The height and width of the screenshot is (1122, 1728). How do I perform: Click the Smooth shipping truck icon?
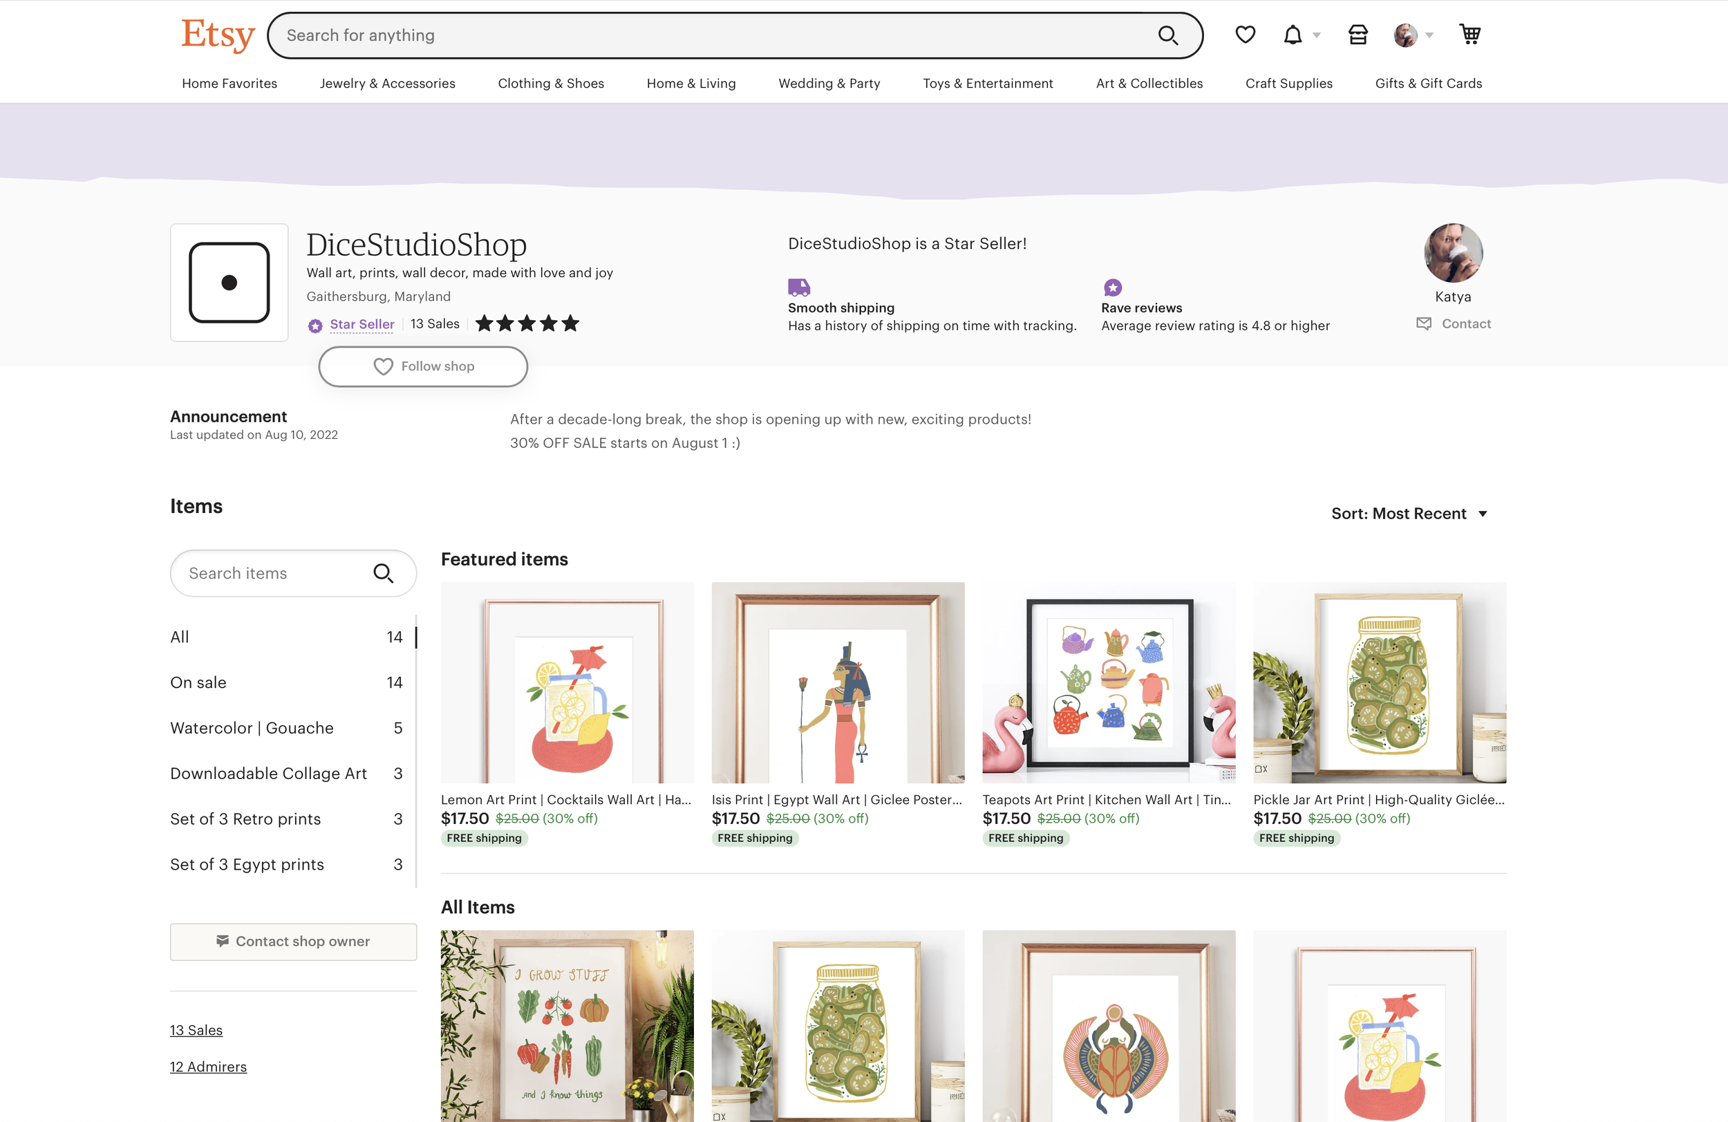pyautogui.click(x=798, y=287)
